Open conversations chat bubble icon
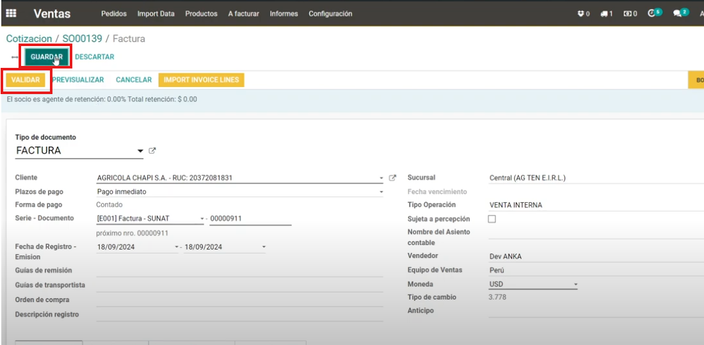 pyautogui.click(x=678, y=13)
